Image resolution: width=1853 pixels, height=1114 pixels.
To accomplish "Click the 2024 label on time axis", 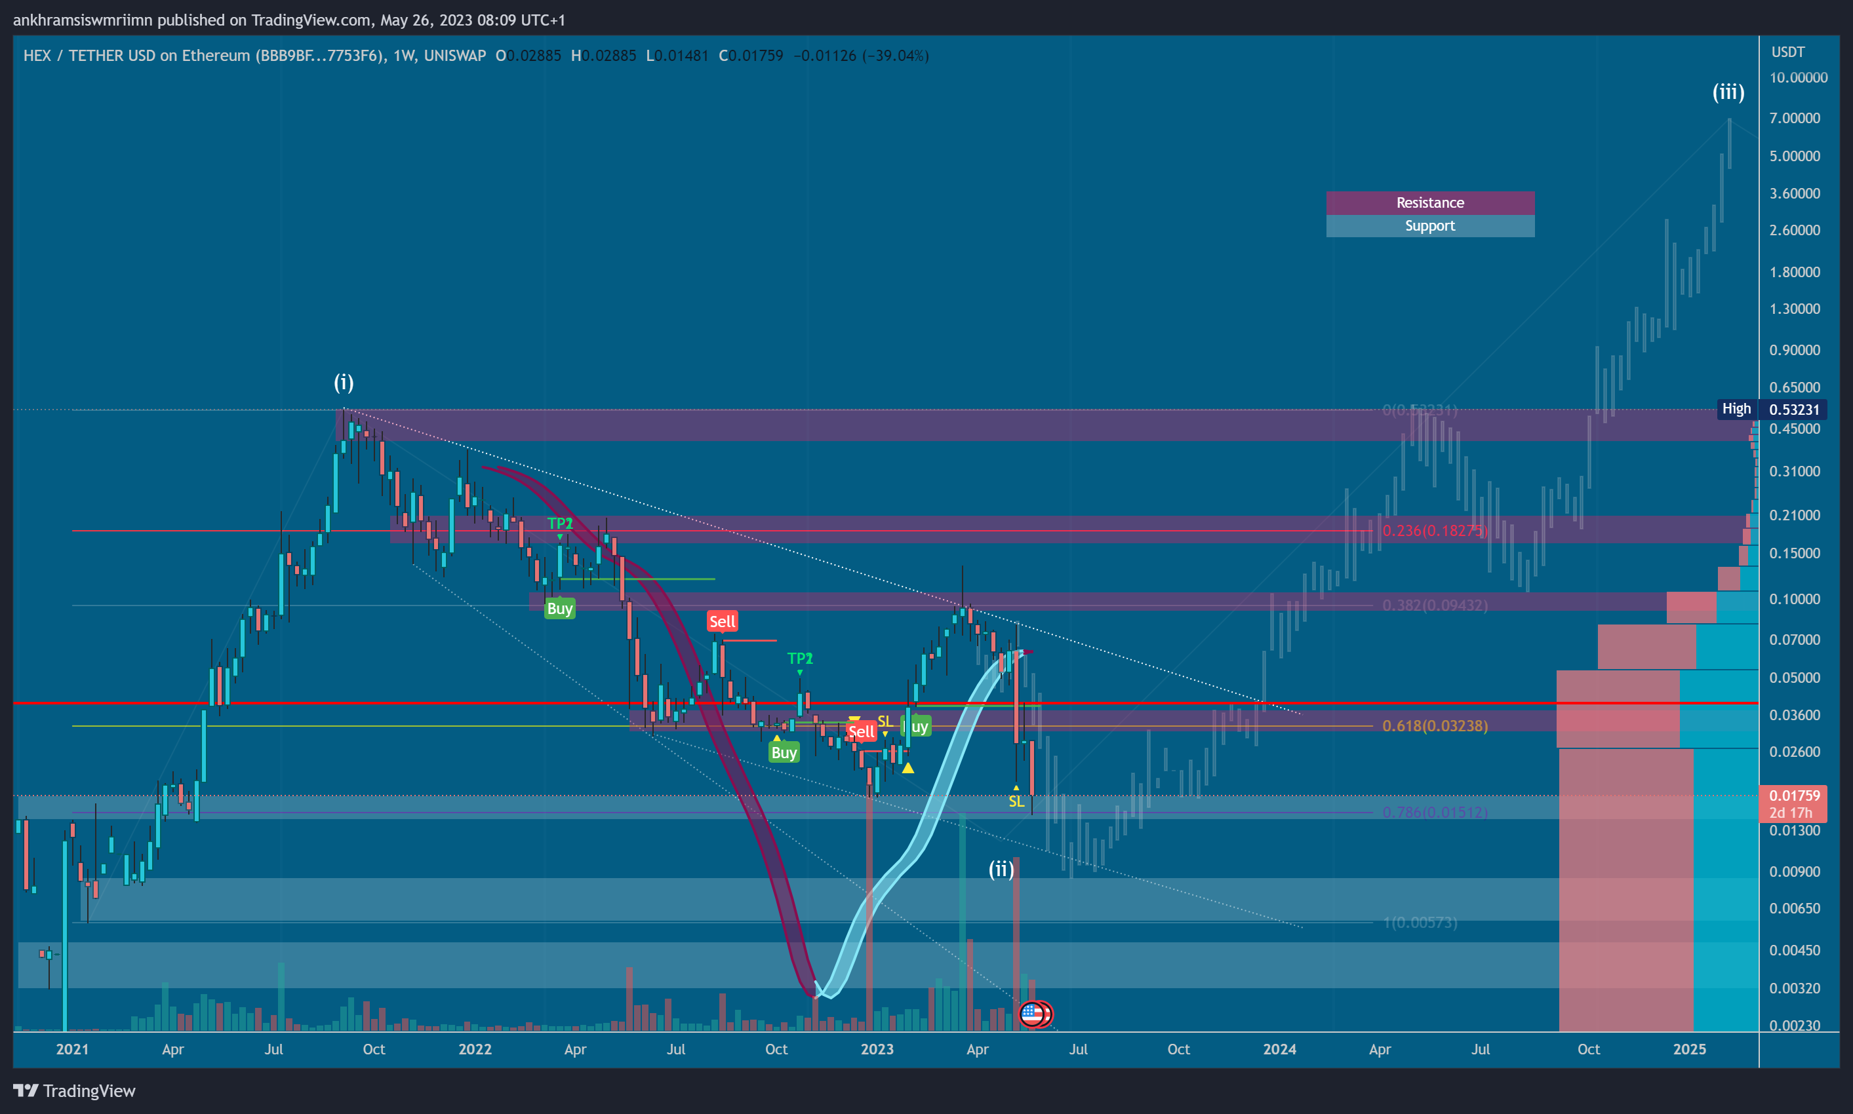I will pyautogui.click(x=1279, y=1049).
